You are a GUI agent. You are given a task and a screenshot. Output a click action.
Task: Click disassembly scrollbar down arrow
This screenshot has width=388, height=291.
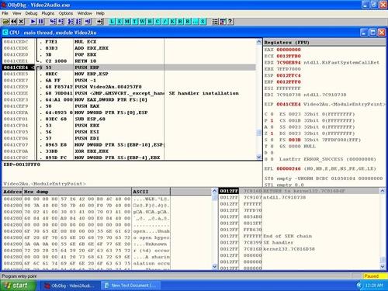[x=259, y=157]
